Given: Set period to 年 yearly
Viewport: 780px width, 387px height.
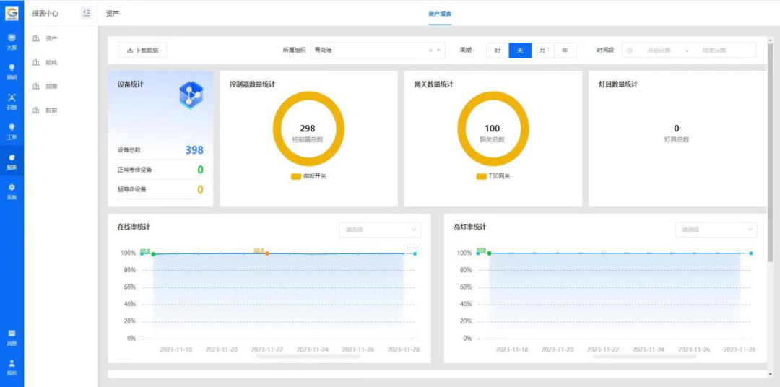Looking at the screenshot, I should click(565, 51).
